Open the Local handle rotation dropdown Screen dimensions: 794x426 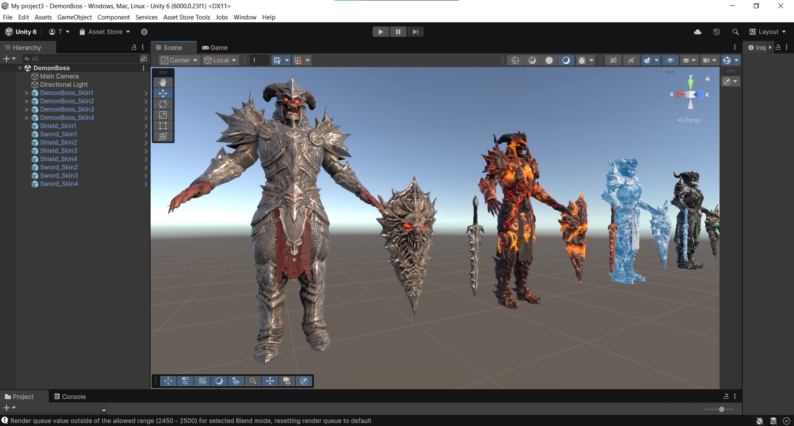pos(220,60)
